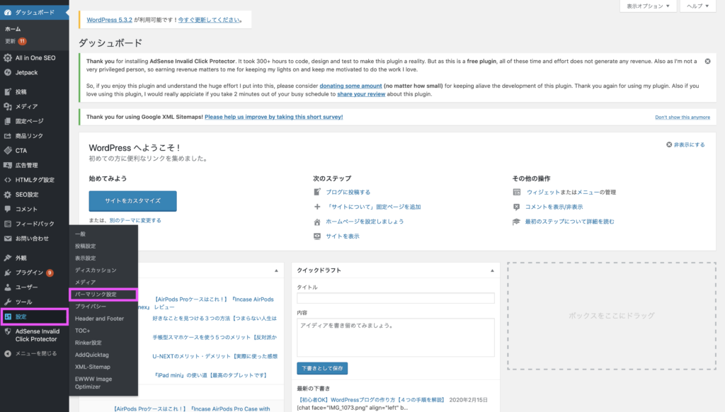Click the フィードバック icon
This screenshot has height=412, width=725.
pos(7,224)
